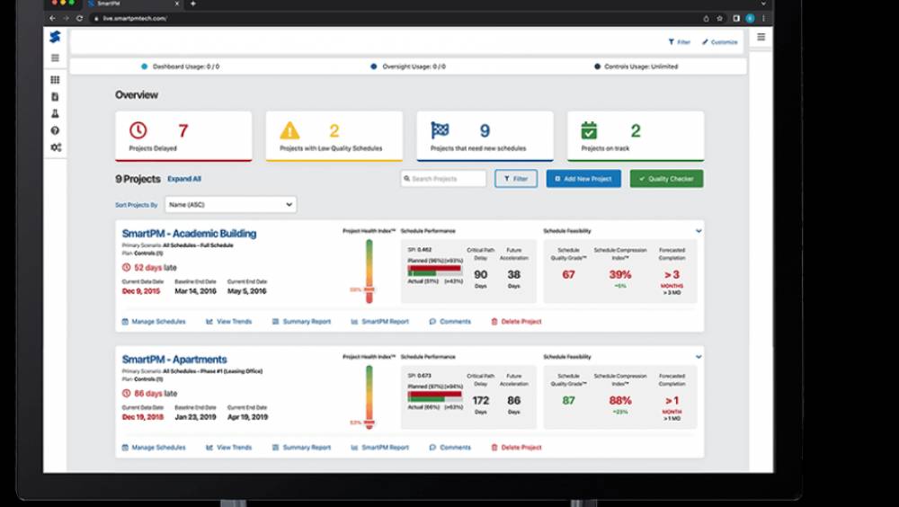Open the Projects Delayed card
The width and height of the screenshot is (899, 507).
coord(183,136)
